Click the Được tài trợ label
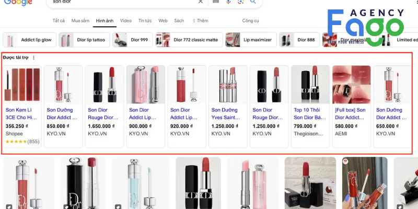Image resolution: width=418 pixels, height=209 pixels. click(x=16, y=57)
